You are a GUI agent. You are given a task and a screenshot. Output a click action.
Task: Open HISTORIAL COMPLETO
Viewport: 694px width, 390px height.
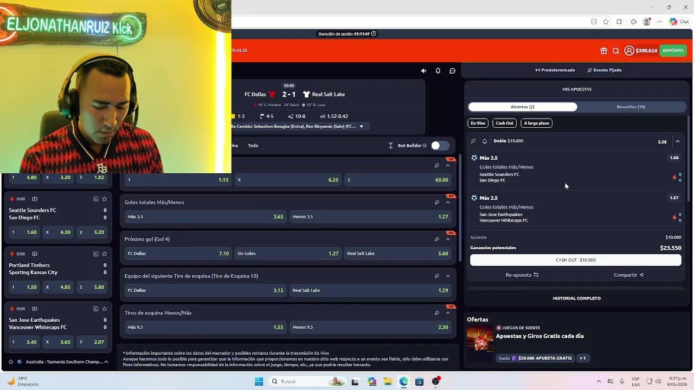[x=576, y=298]
